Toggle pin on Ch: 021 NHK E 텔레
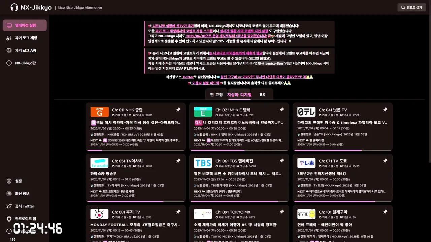Screen dimensions: 431x242 click(x=282, y=110)
